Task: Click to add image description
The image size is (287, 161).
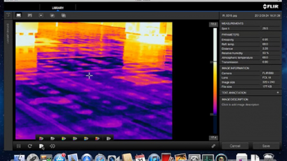Action: pyautogui.click(x=240, y=105)
